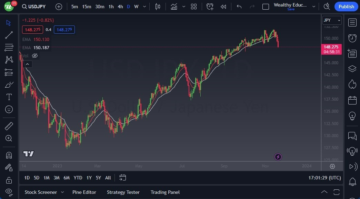The height and width of the screenshot is (199, 360).
Task: Open the layout name dropdown arrow
Action: 313,6
